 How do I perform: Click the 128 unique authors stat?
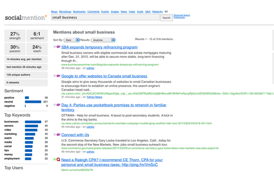pos(26,75)
